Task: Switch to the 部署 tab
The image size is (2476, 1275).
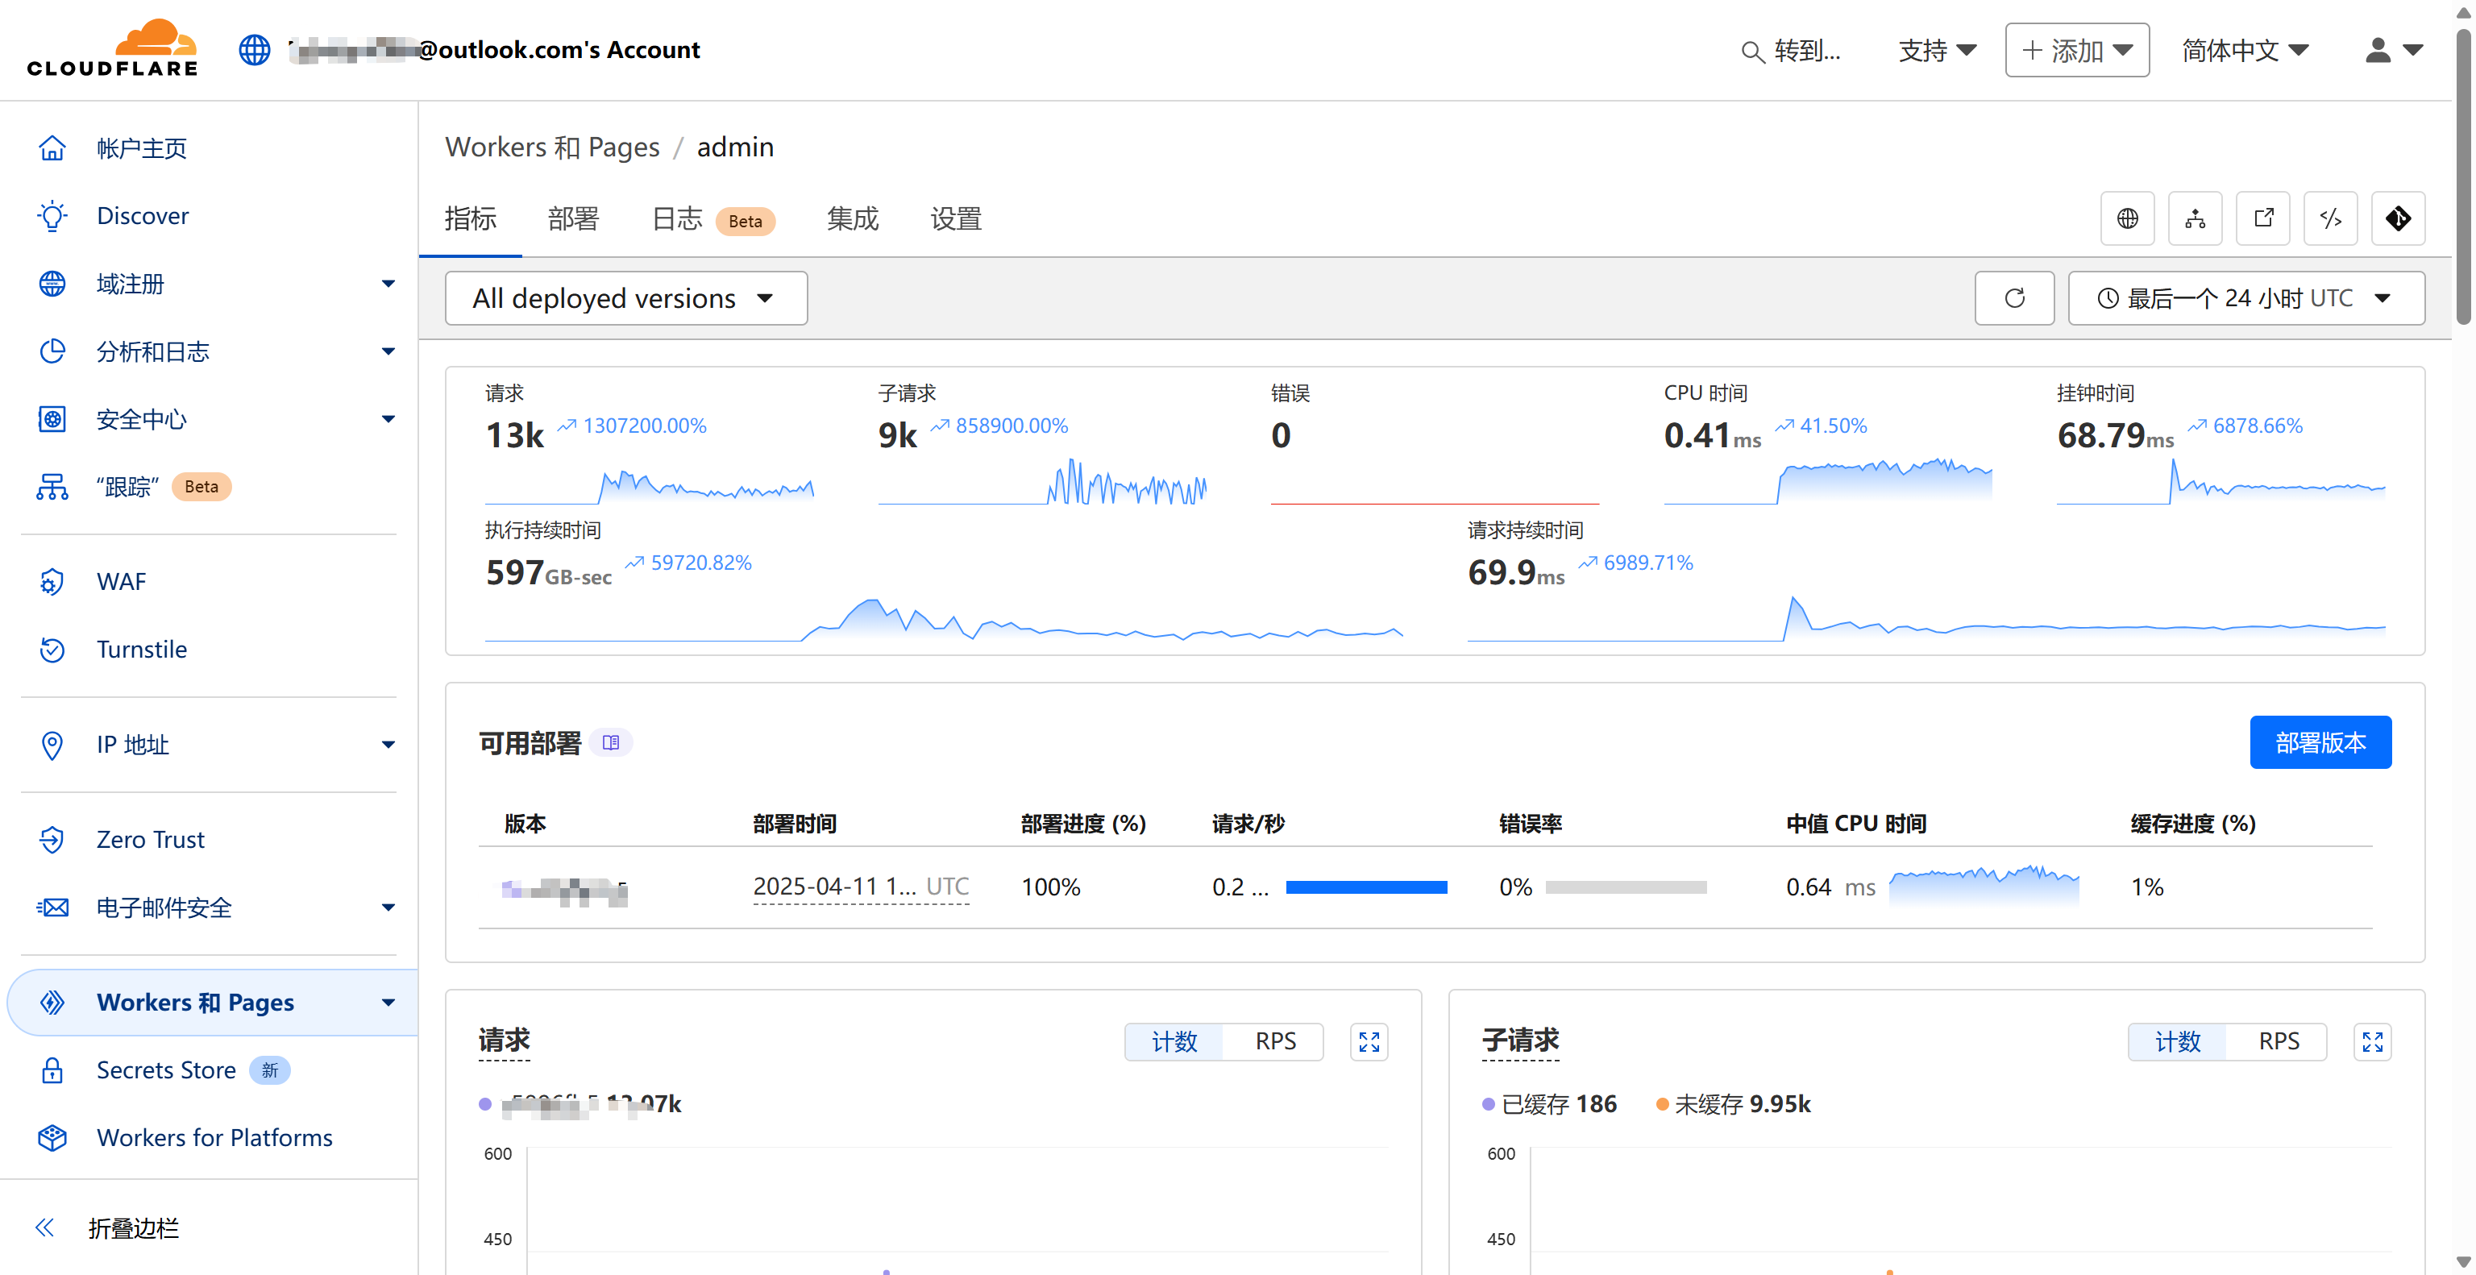Action: click(x=573, y=219)
